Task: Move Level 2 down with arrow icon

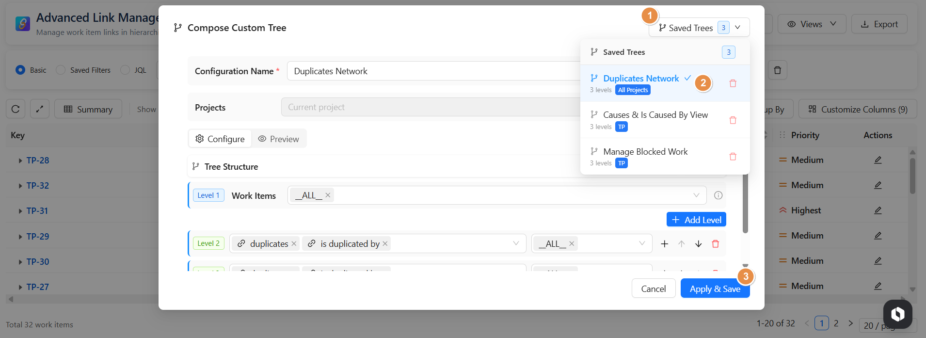Action: click(698, 244)
